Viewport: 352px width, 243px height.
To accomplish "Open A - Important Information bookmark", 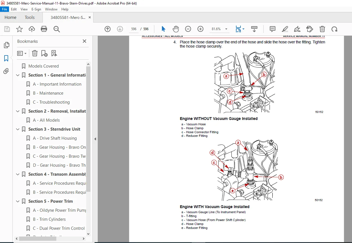I will (57, 84).
